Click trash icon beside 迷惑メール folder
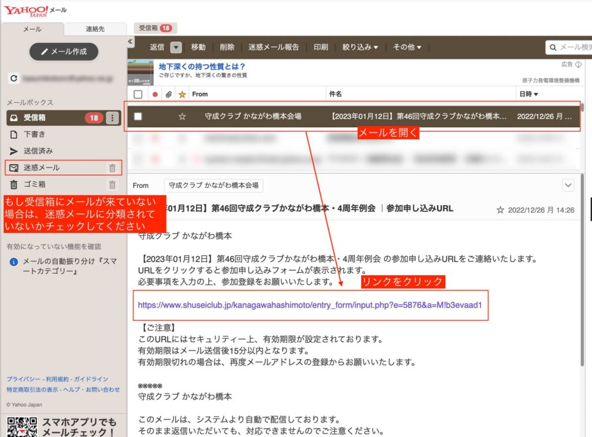Image resolution: width=592 pixels, height=437 pixels. (x=112, y=168)
